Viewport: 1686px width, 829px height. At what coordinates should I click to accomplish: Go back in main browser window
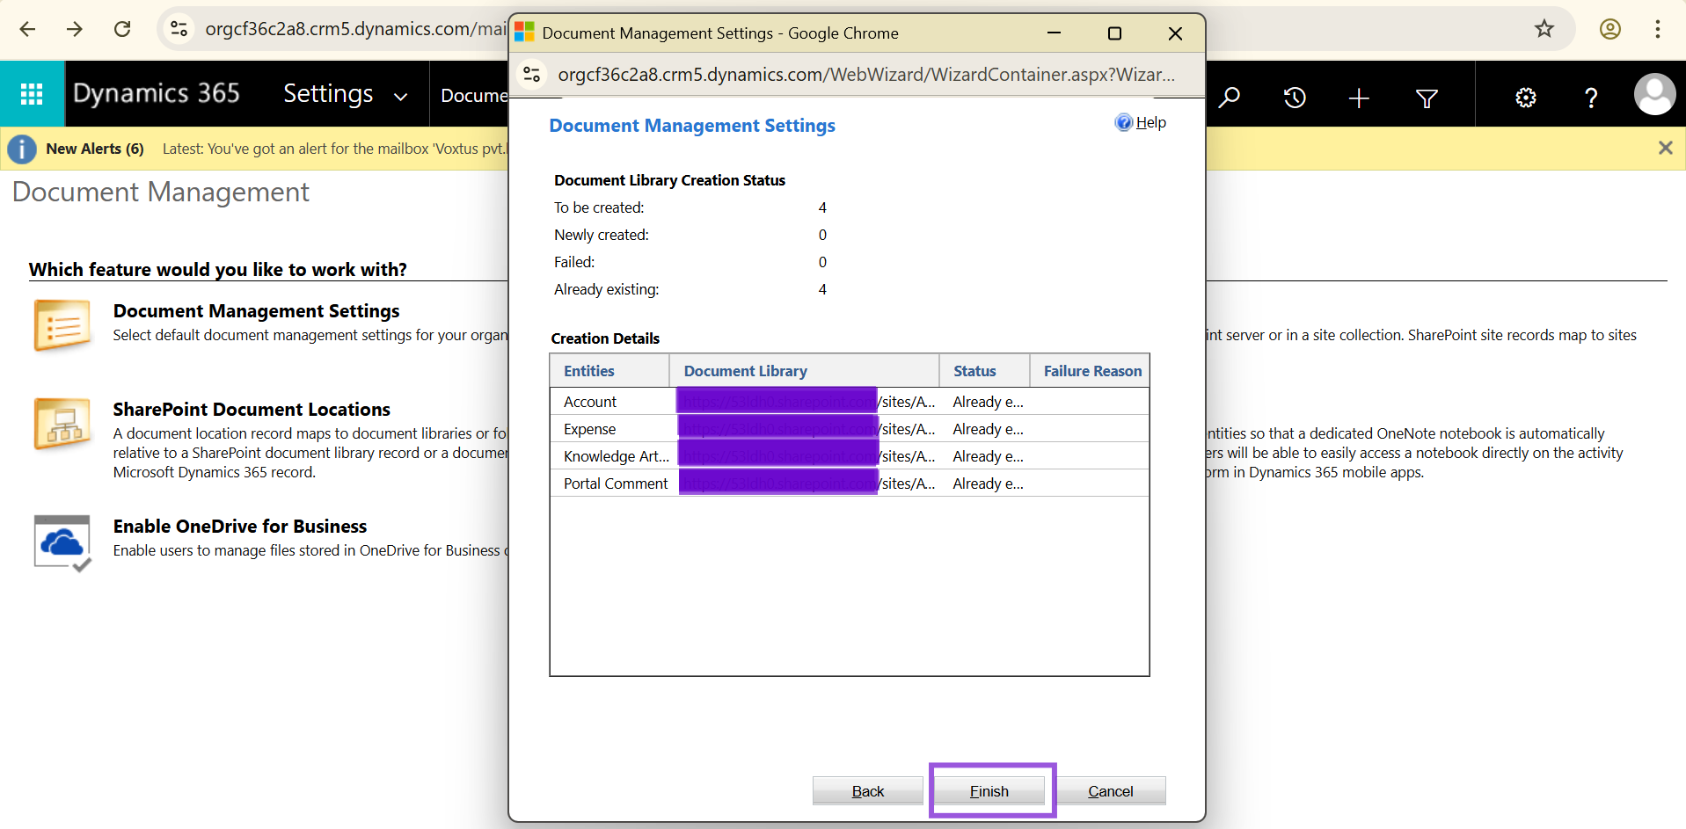point(27,29)
